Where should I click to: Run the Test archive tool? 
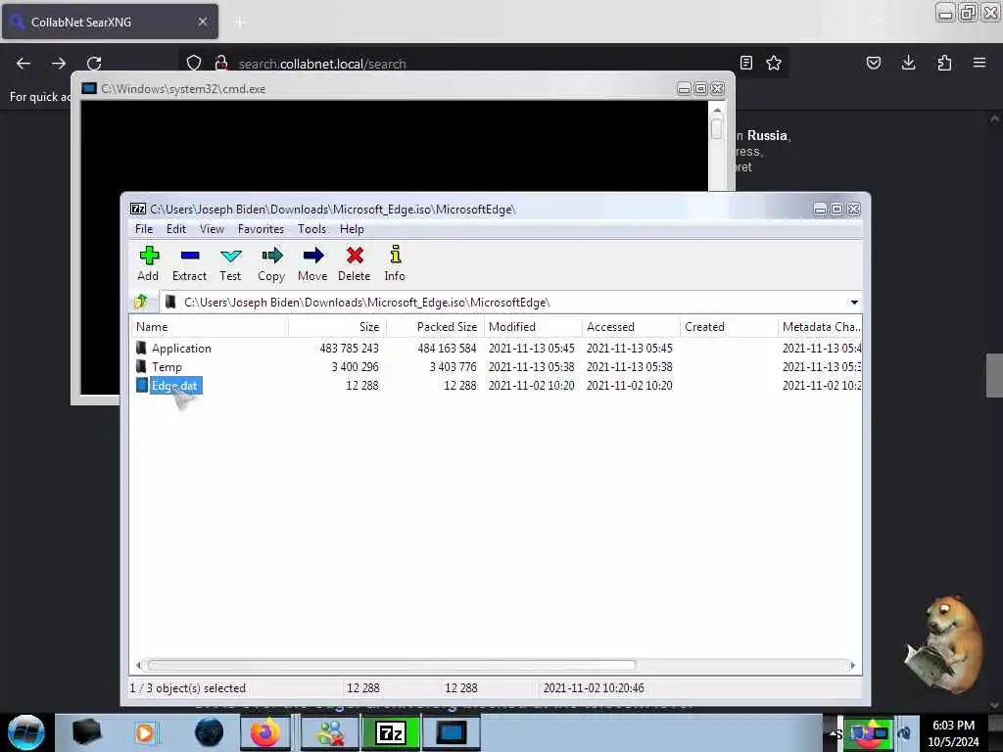[x=230, y=263]
